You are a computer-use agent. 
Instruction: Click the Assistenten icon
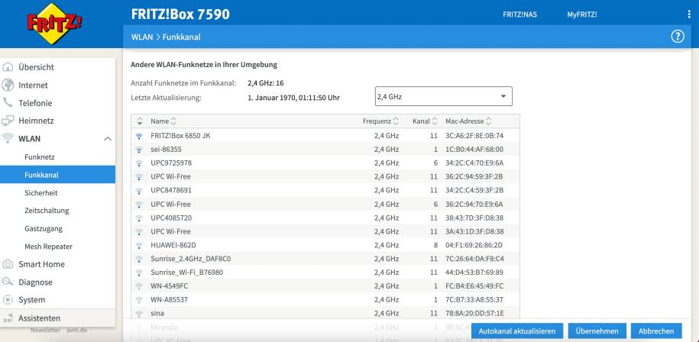tap(8, 318)
